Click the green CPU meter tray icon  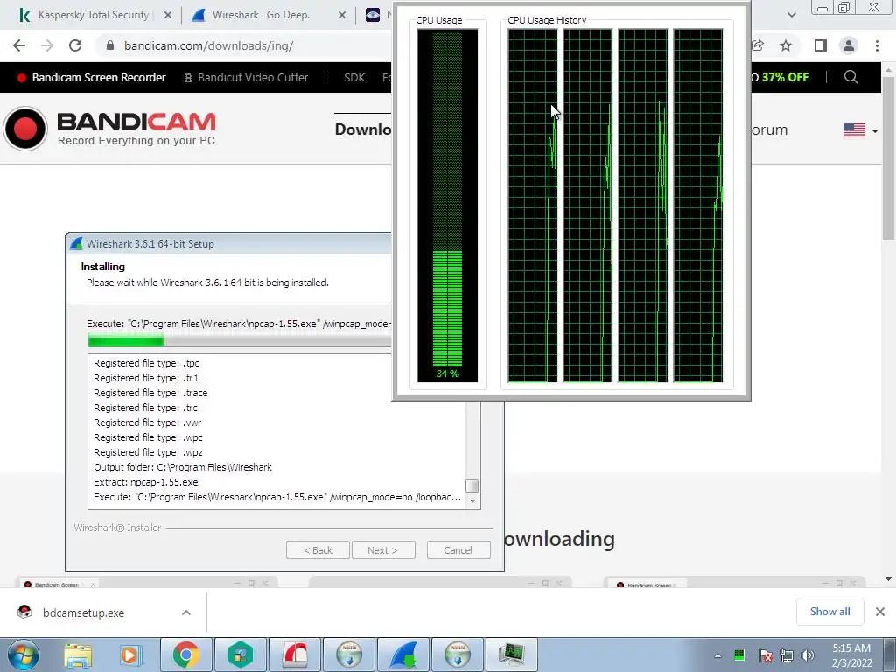pyautogui.click(x=738, y=654)
